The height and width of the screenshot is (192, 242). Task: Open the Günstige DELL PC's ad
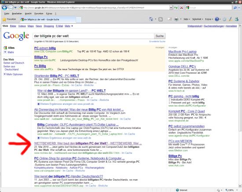182,67
